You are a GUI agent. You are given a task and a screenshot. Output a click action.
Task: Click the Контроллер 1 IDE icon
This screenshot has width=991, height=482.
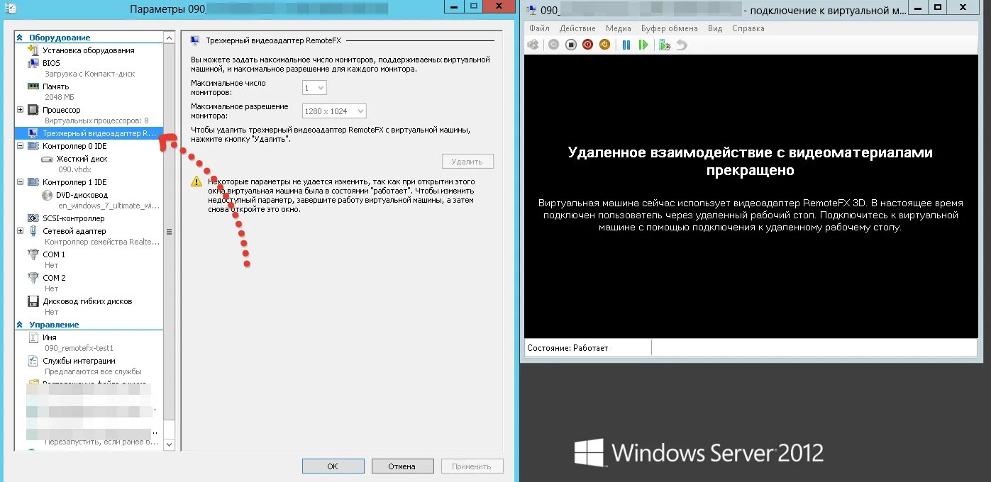pyautogui.click(x=33, y=182)
